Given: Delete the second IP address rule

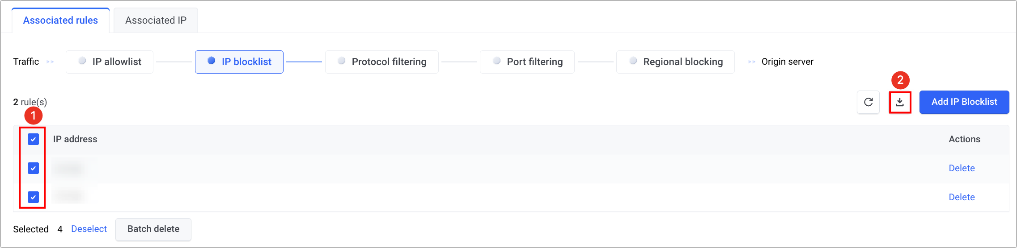Looking at the screenshot, I should [x=962, y=197].
